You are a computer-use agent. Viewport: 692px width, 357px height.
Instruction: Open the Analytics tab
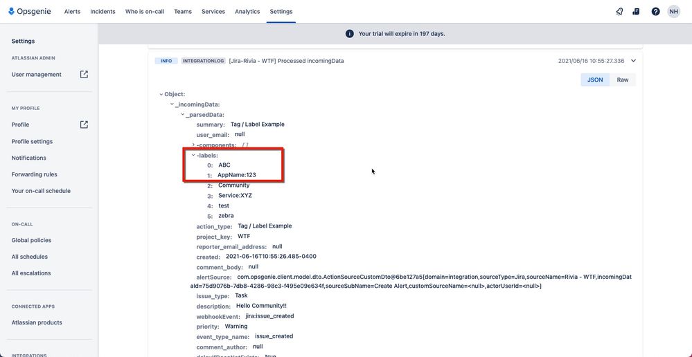coord(247,12)
